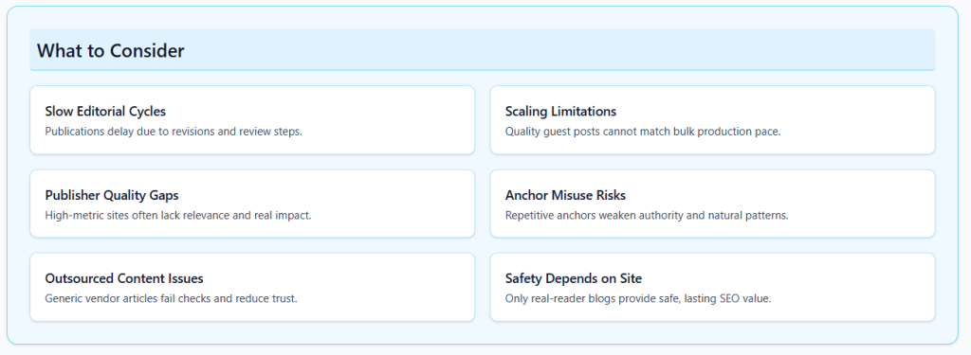Select the 'Slow Editorial Cycles' card title
The image size is (971, 355).
pos(105,112)
